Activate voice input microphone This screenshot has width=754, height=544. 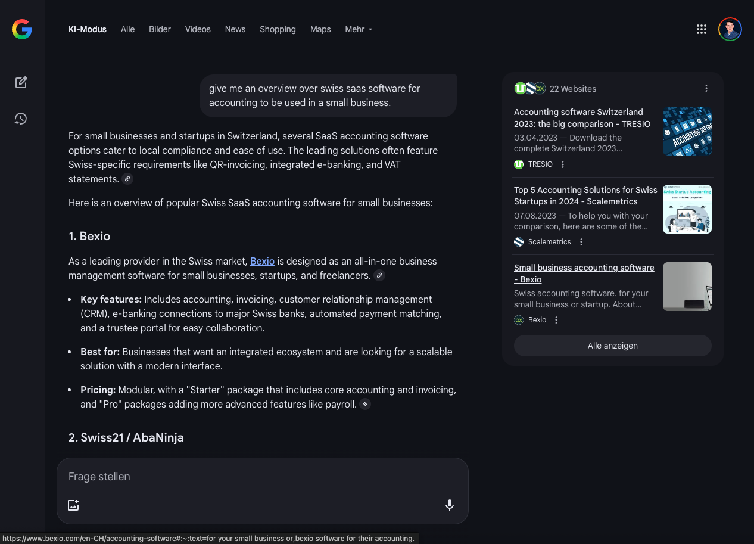[450, 505]
